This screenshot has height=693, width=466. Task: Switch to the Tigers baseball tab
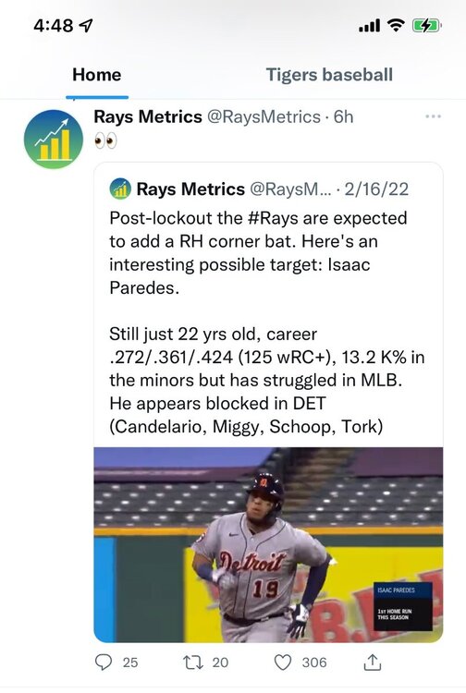click(329, 75)
